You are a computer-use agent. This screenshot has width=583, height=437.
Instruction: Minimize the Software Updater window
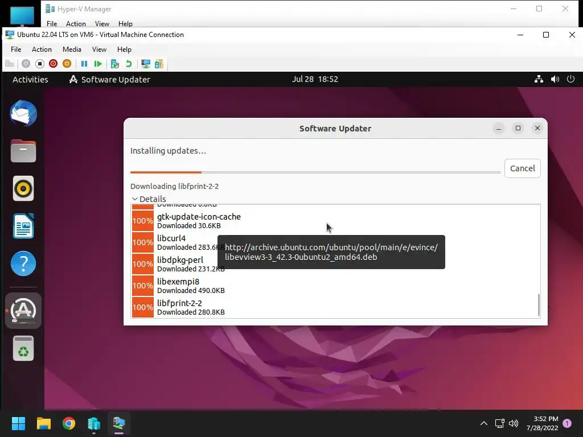(499, 129)
